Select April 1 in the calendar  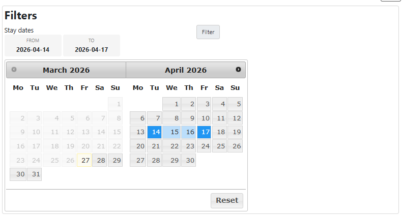click(x=171, y=104)
